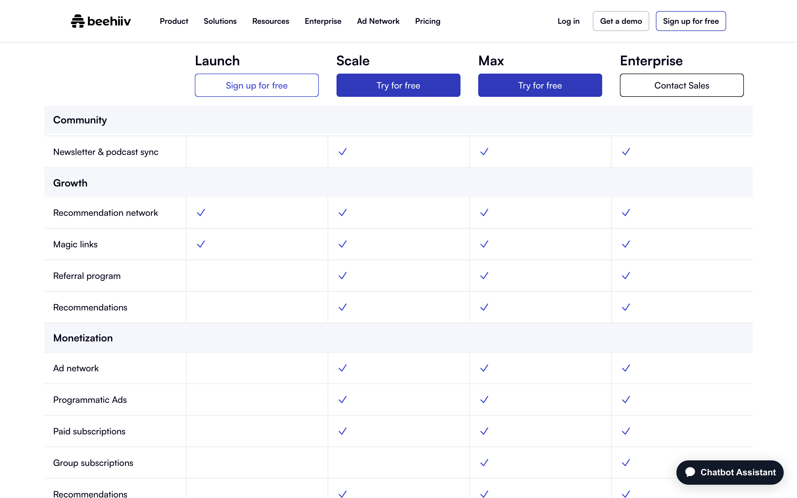Click the header Sign up for free button

pyautogui.click(x=691, y=21)
